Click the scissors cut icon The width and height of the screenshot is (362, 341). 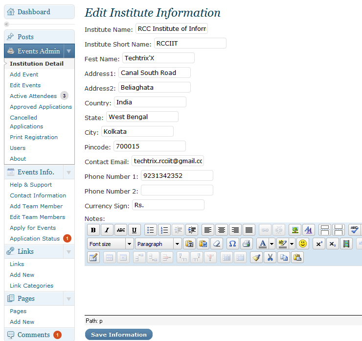(270, 257)
